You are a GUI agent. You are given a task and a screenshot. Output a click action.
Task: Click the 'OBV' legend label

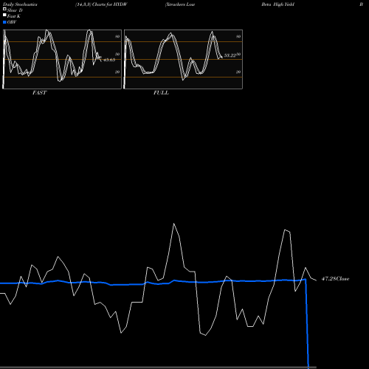[12, 22]
